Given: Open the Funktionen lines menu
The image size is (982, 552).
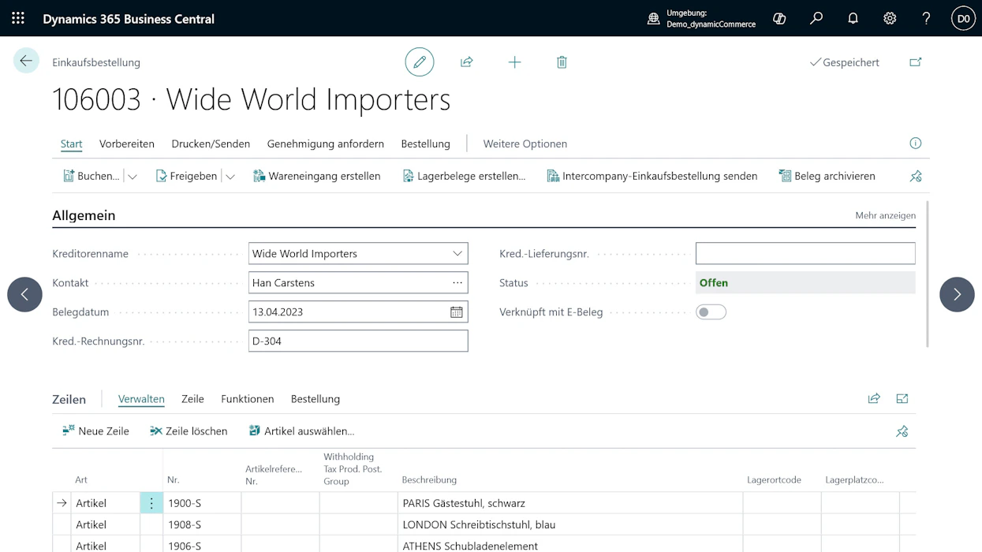Looking at the screenshot, I should (x=248, y=399).
